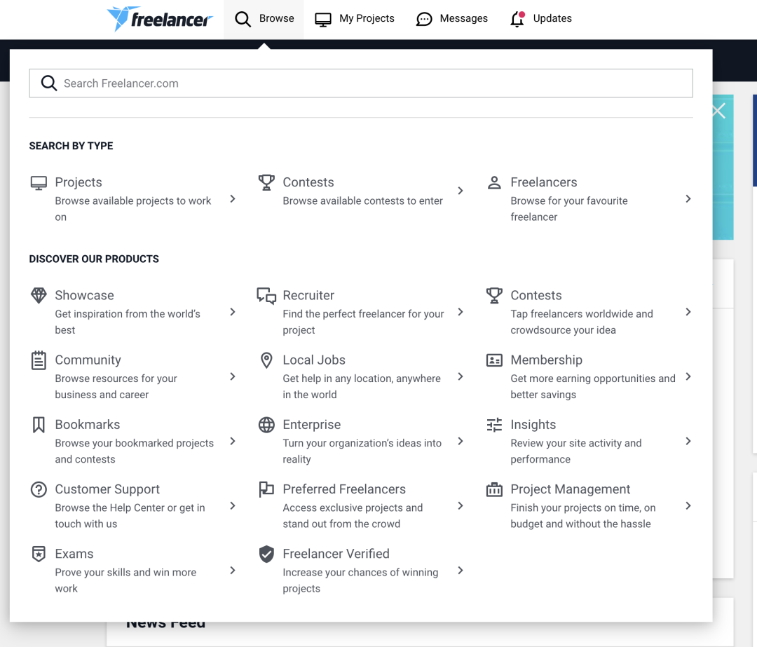Click the Local Jobs map pin icon
This screenshot has width=757, height=647.
pos(266,360)
